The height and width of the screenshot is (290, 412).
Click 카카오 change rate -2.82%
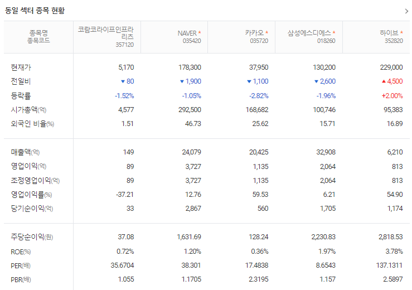[x=259, y=96]
